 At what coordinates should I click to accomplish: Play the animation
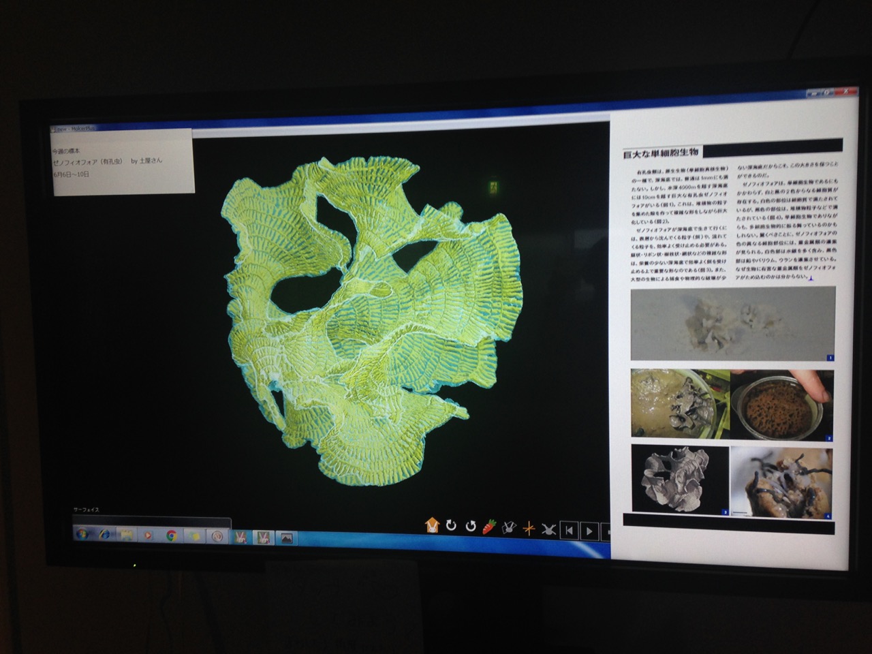point(589,530)
